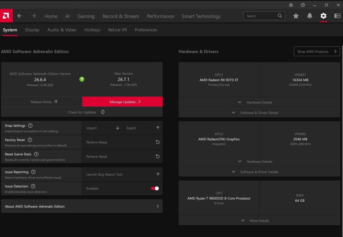Image resolution: width=343 pixels, height=237 pixels.
Task: Open the Record & Stream menu
Action: point(121,16)
